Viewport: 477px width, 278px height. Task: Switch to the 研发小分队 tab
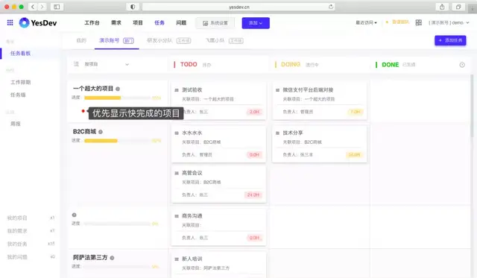[x=169, y=40]
